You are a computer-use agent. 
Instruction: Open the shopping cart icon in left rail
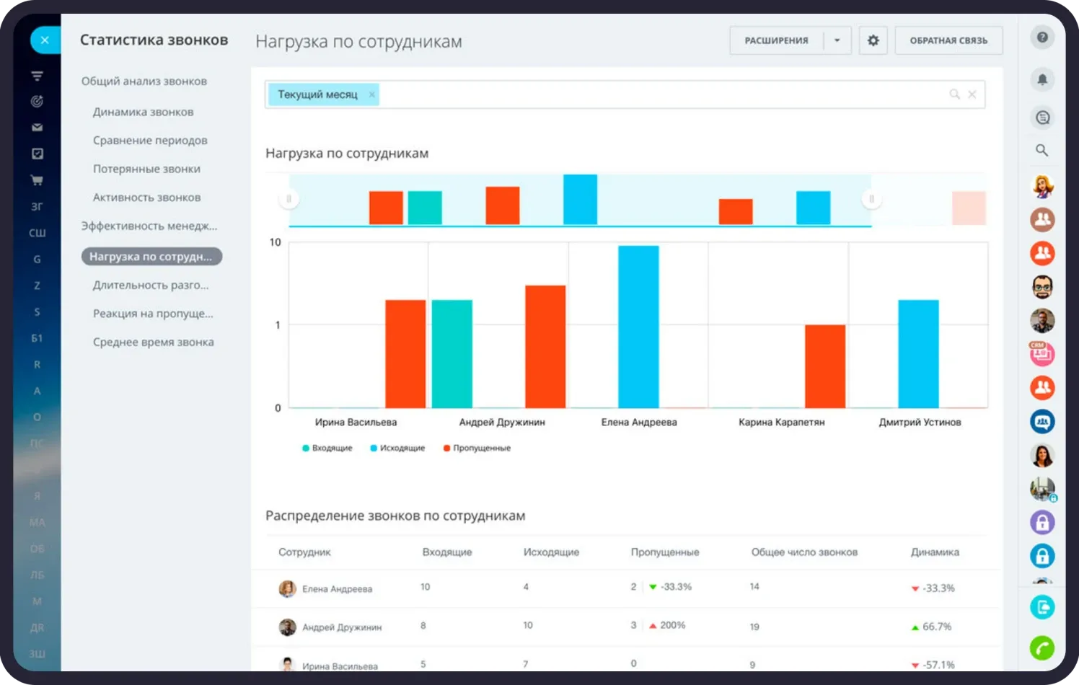pos(37,180)
